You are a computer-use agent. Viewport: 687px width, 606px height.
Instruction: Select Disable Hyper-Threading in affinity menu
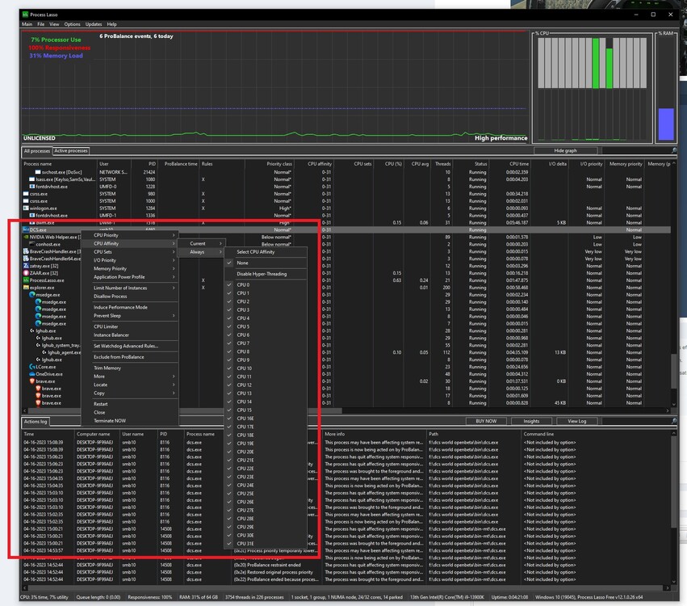(261, 274)
